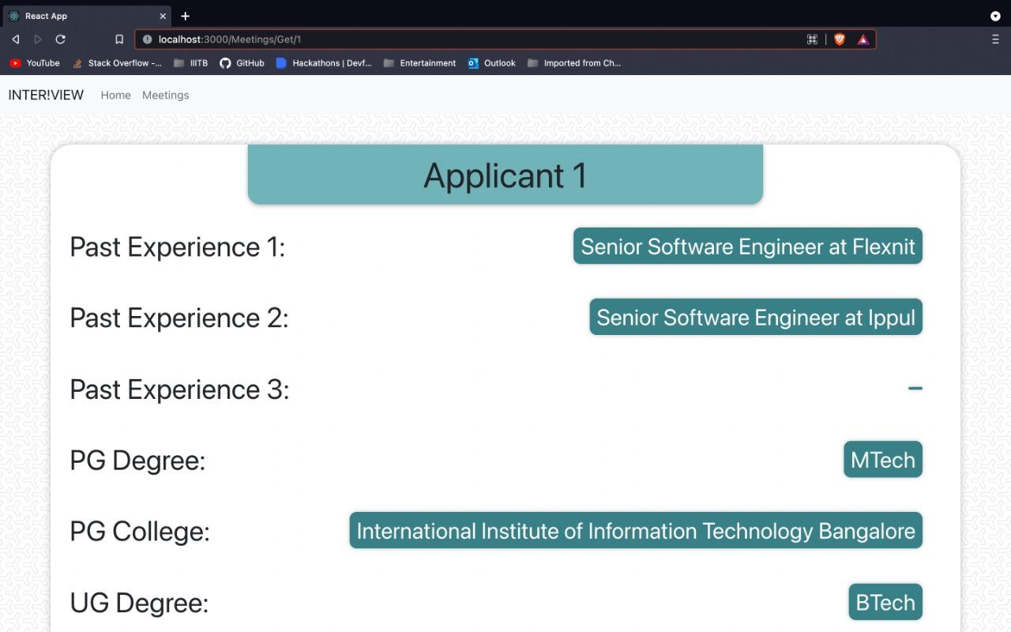
Task: Select the React App browser tab
Action: point(85,16)
